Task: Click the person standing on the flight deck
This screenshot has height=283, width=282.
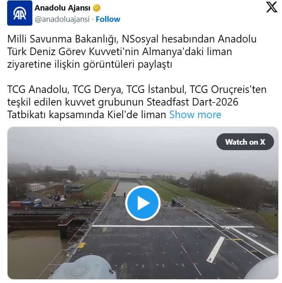Action: 125,195
